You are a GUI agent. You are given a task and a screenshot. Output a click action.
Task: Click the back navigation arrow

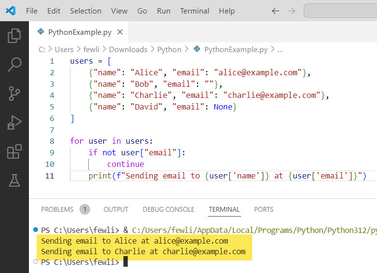pyautogui.click(x=275, y=11)
